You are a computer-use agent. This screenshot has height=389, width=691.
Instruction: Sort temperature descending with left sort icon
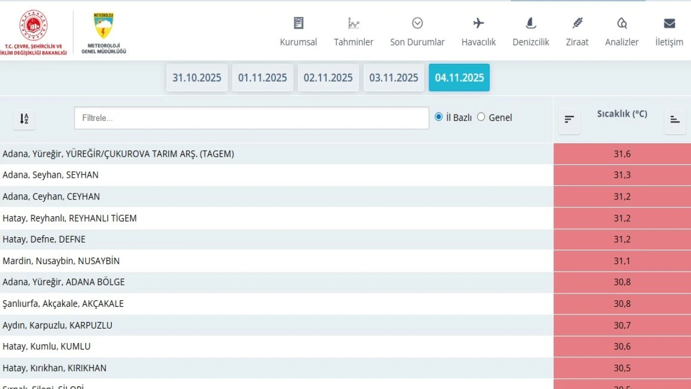point(570,119)
